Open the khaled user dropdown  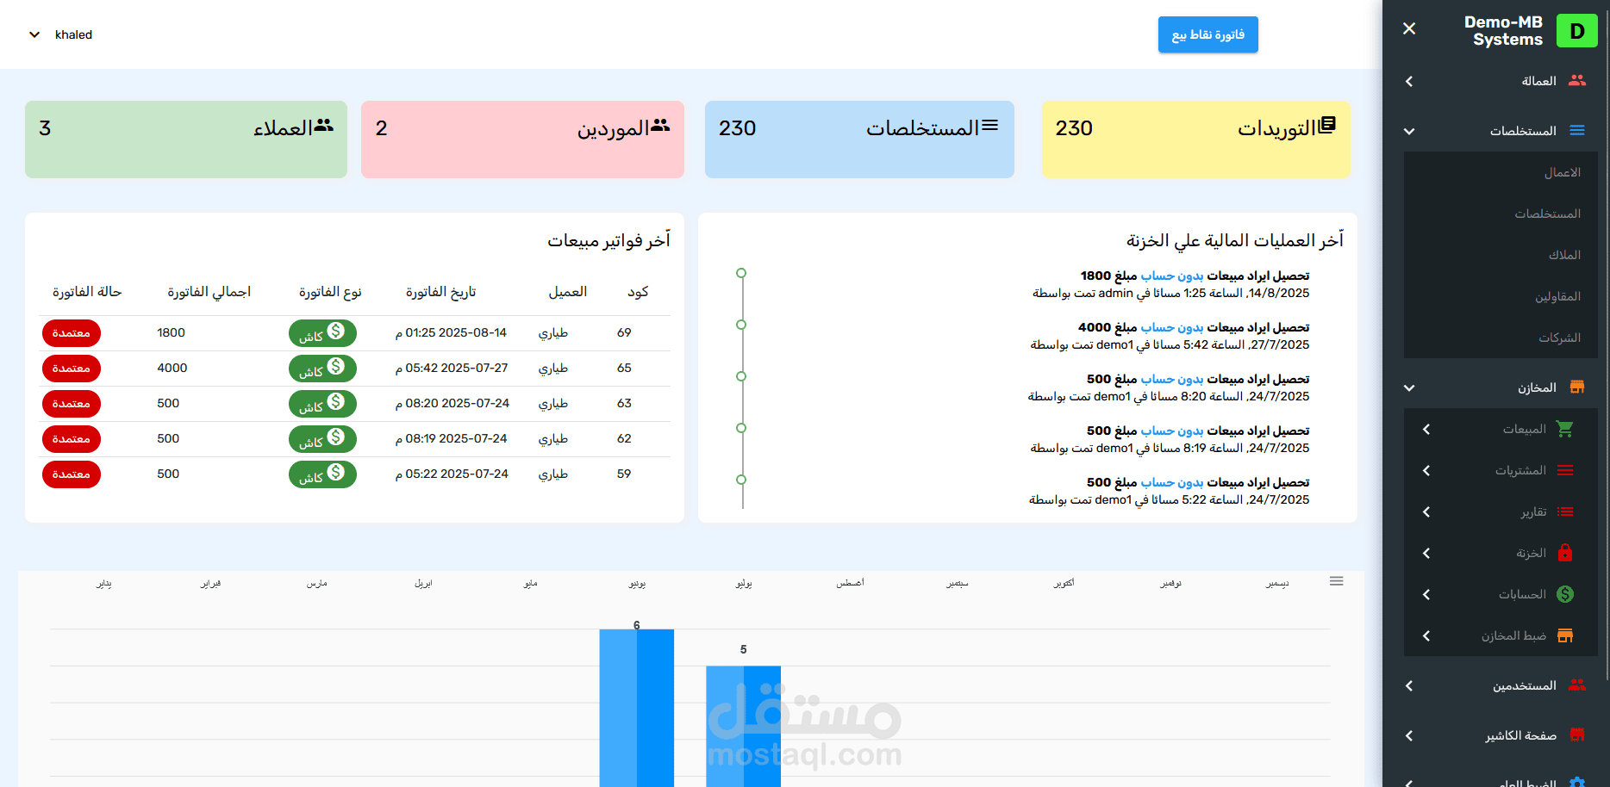click(60, 34)
